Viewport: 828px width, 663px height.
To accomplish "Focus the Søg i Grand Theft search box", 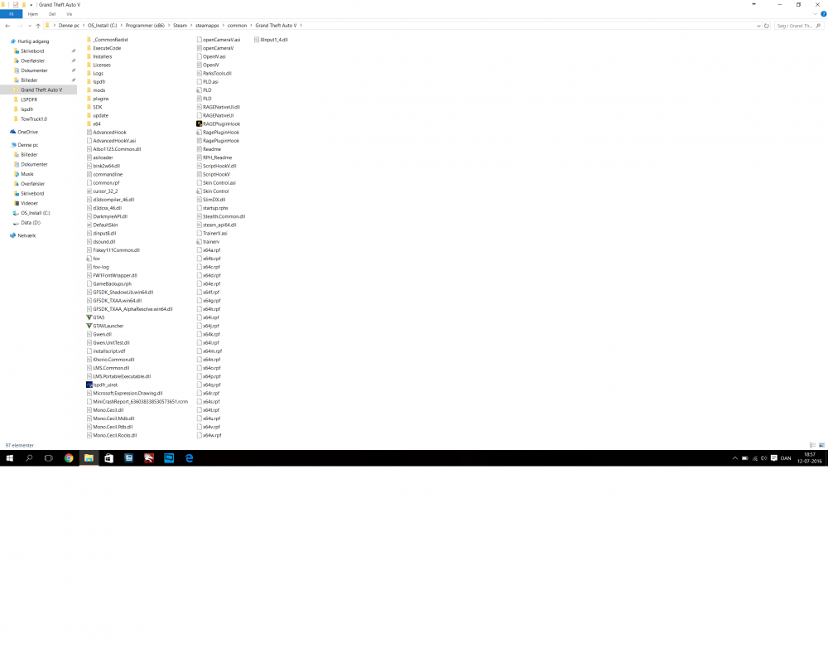I will tap(799, 26).
